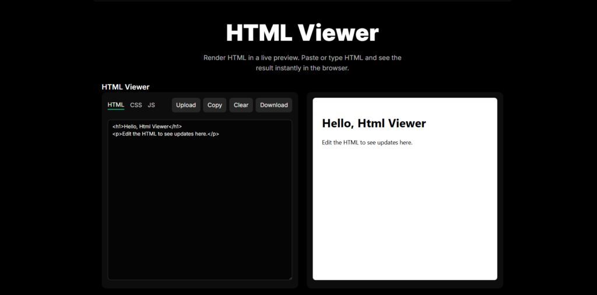This screenshot has width=597, height=295.
Task: Clear the editor with Clear button
Action: (x=241, y=105)
